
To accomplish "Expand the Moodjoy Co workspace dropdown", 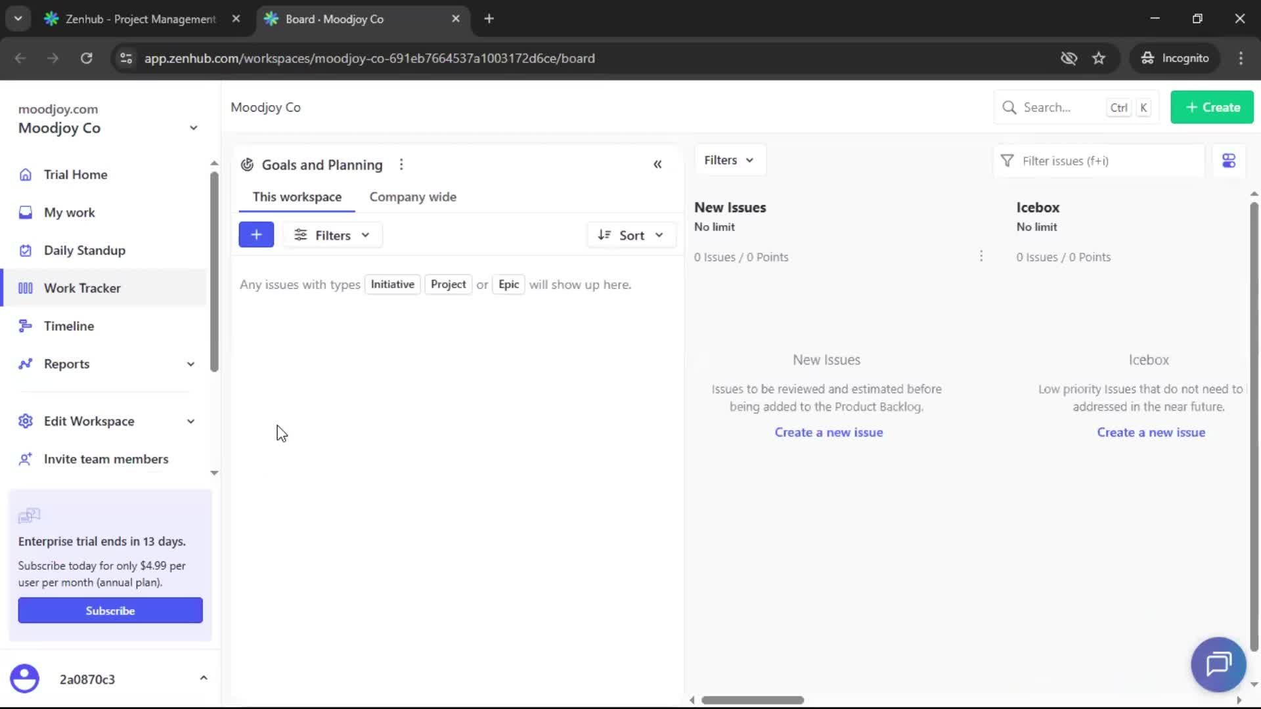I will coord(192,127).
